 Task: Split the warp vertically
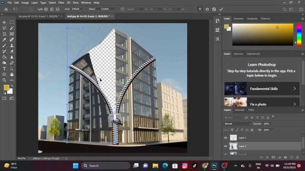click(x=52, y=9)
